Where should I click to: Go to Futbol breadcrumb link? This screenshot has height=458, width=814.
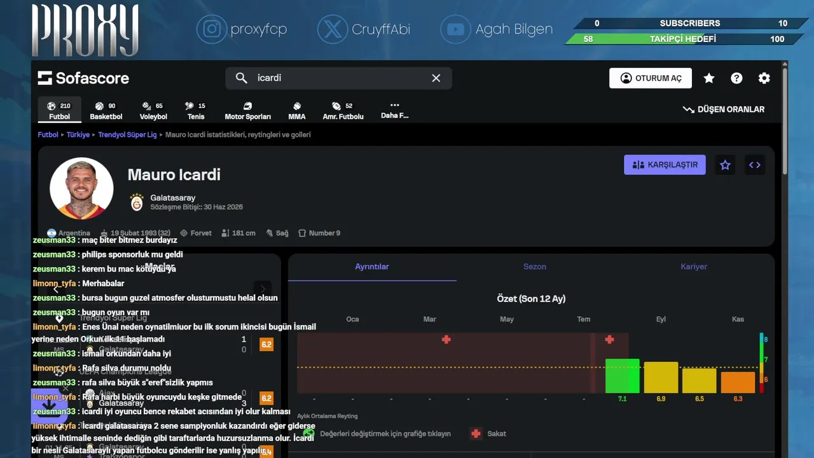pos(48,135)
